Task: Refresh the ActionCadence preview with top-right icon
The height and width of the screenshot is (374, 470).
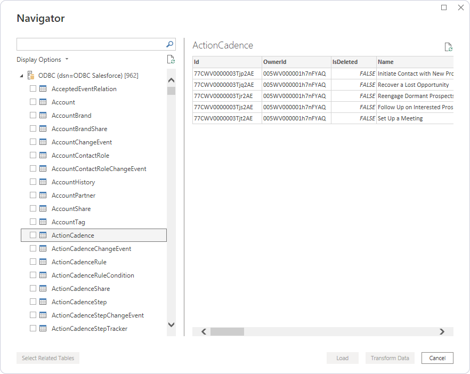Action: coord(448,47)
